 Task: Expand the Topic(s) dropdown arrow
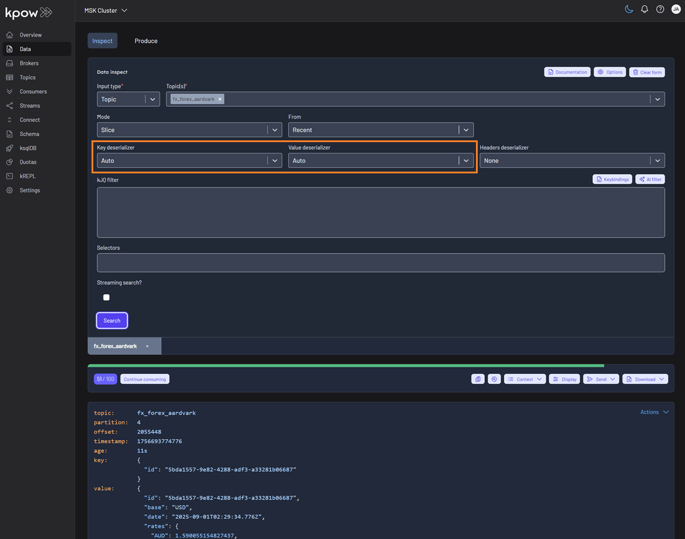click(657, 99)
